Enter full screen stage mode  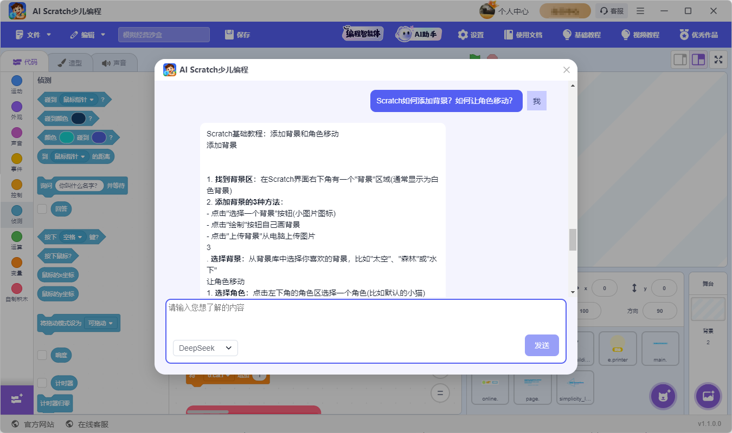(718, 60)
